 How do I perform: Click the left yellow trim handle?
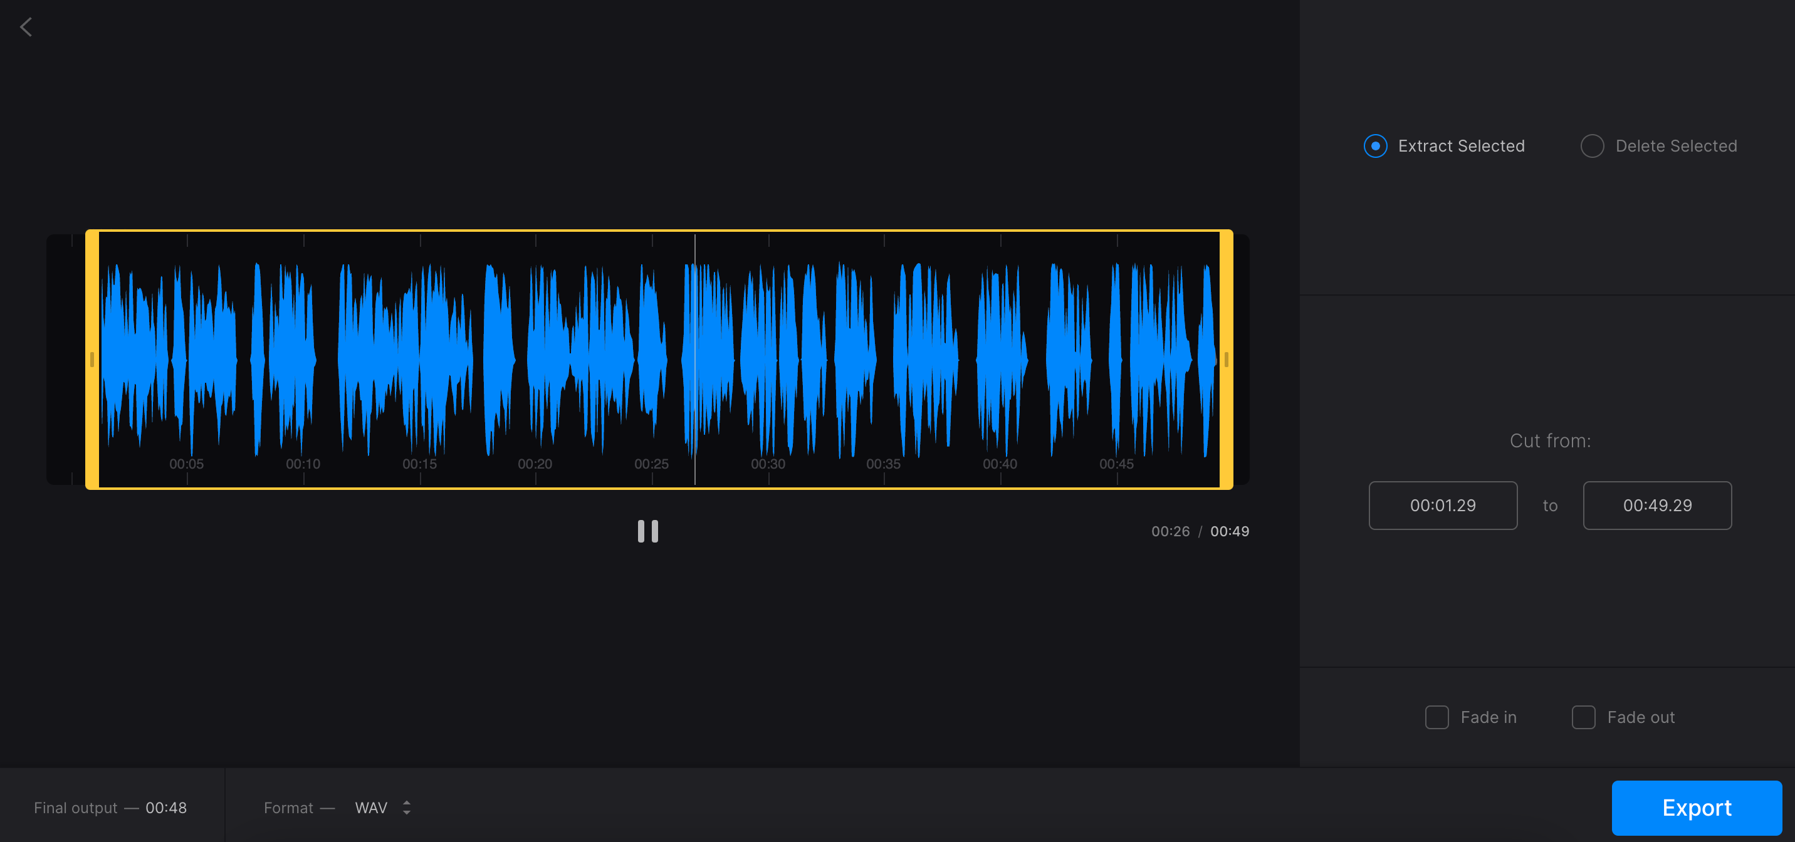coord(93,360)
